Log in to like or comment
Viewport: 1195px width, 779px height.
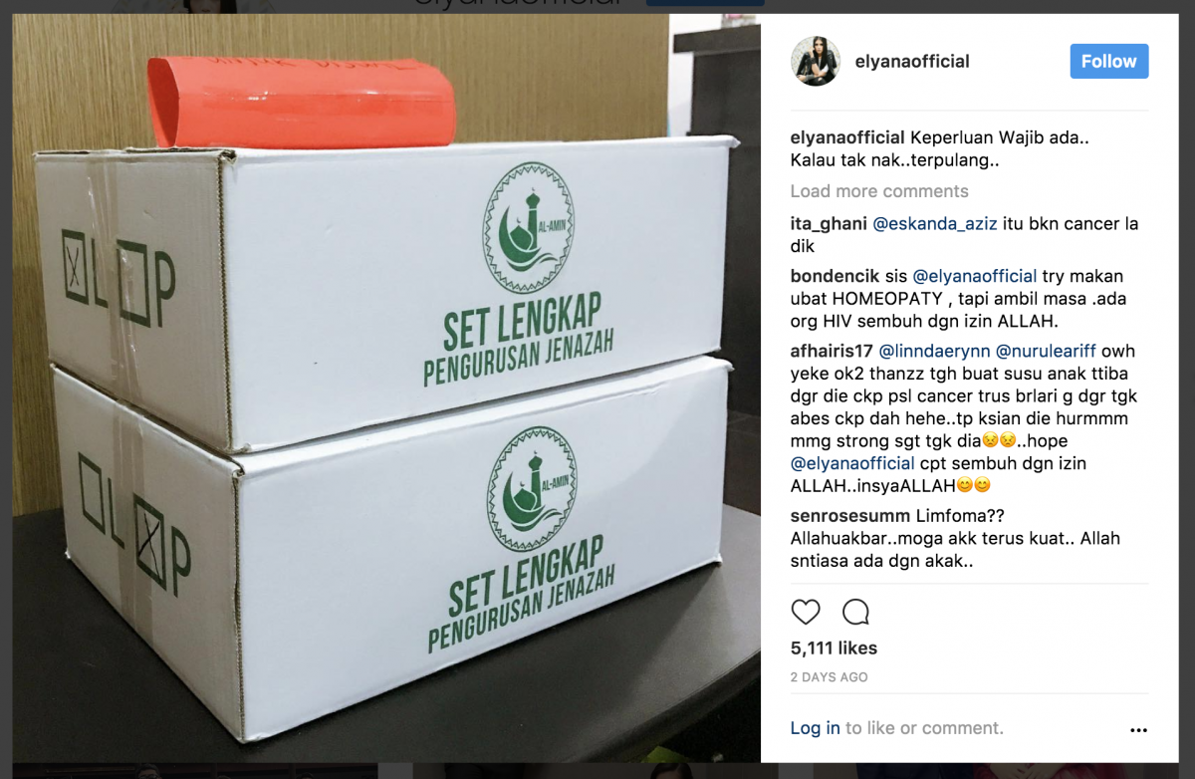point(816,728)
